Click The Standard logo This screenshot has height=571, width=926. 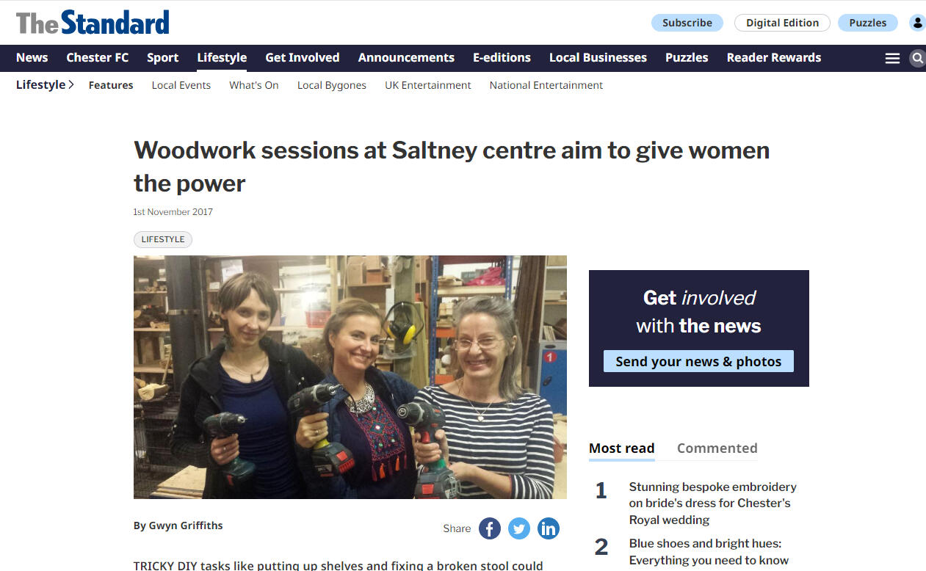pyautogui.click(x=93, y=22)
